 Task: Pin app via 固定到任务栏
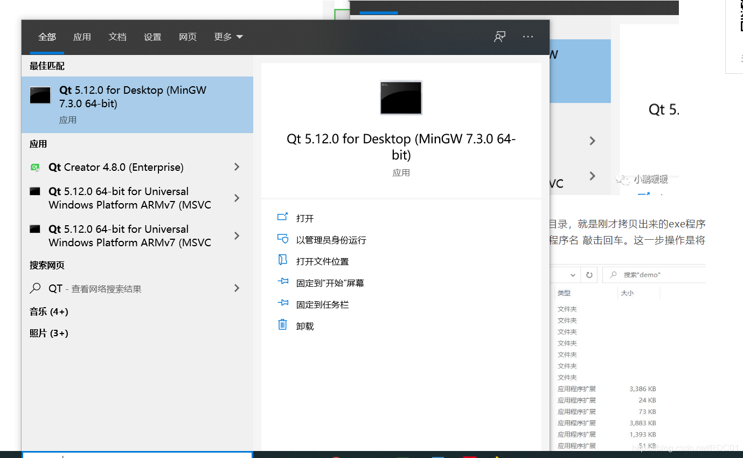pyautogui.click(x=313, y=304)
